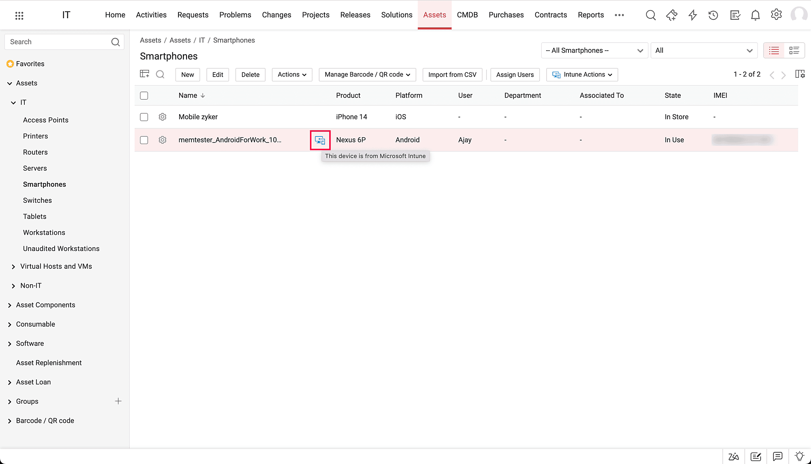Open the column chooser icon
811x464 pixels.
[x=800, y=74]
